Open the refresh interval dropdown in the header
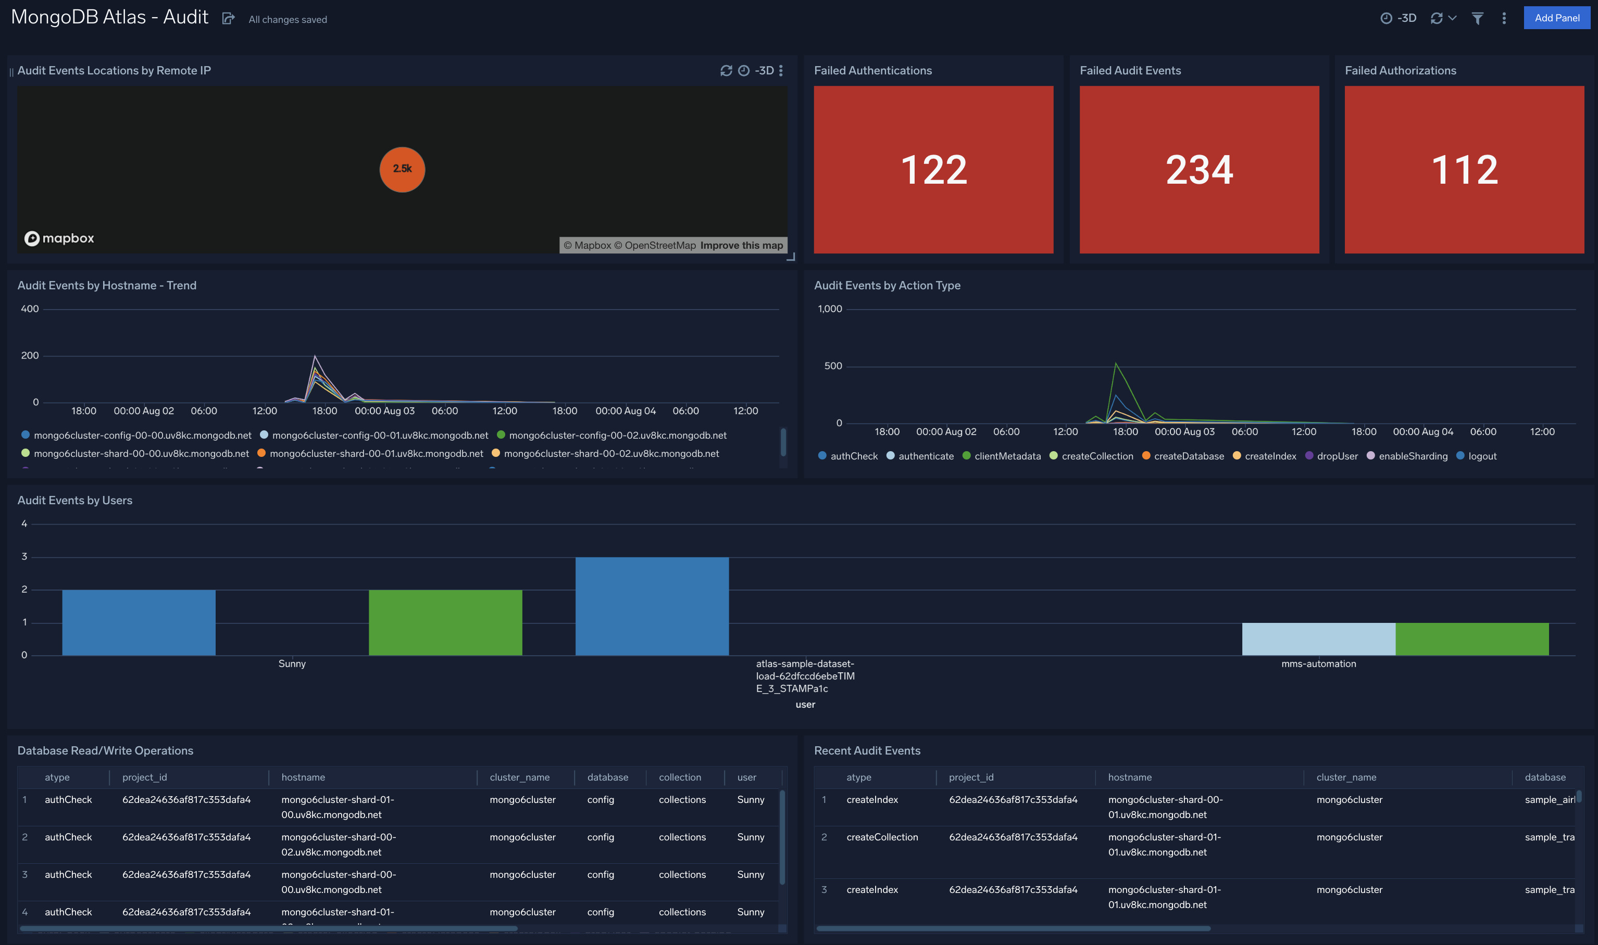The width and height of the screenshot is (1598, 945). [1453, 18]
